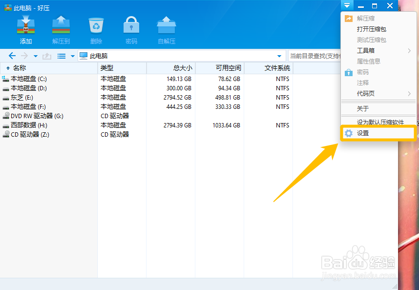Sort by the 文件系统 column header
The height and width of the screenshot is (290, 419).
[269, 68]
